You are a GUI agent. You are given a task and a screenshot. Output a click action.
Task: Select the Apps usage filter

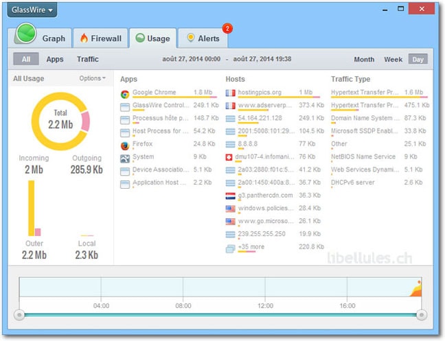tap(55, 59)
